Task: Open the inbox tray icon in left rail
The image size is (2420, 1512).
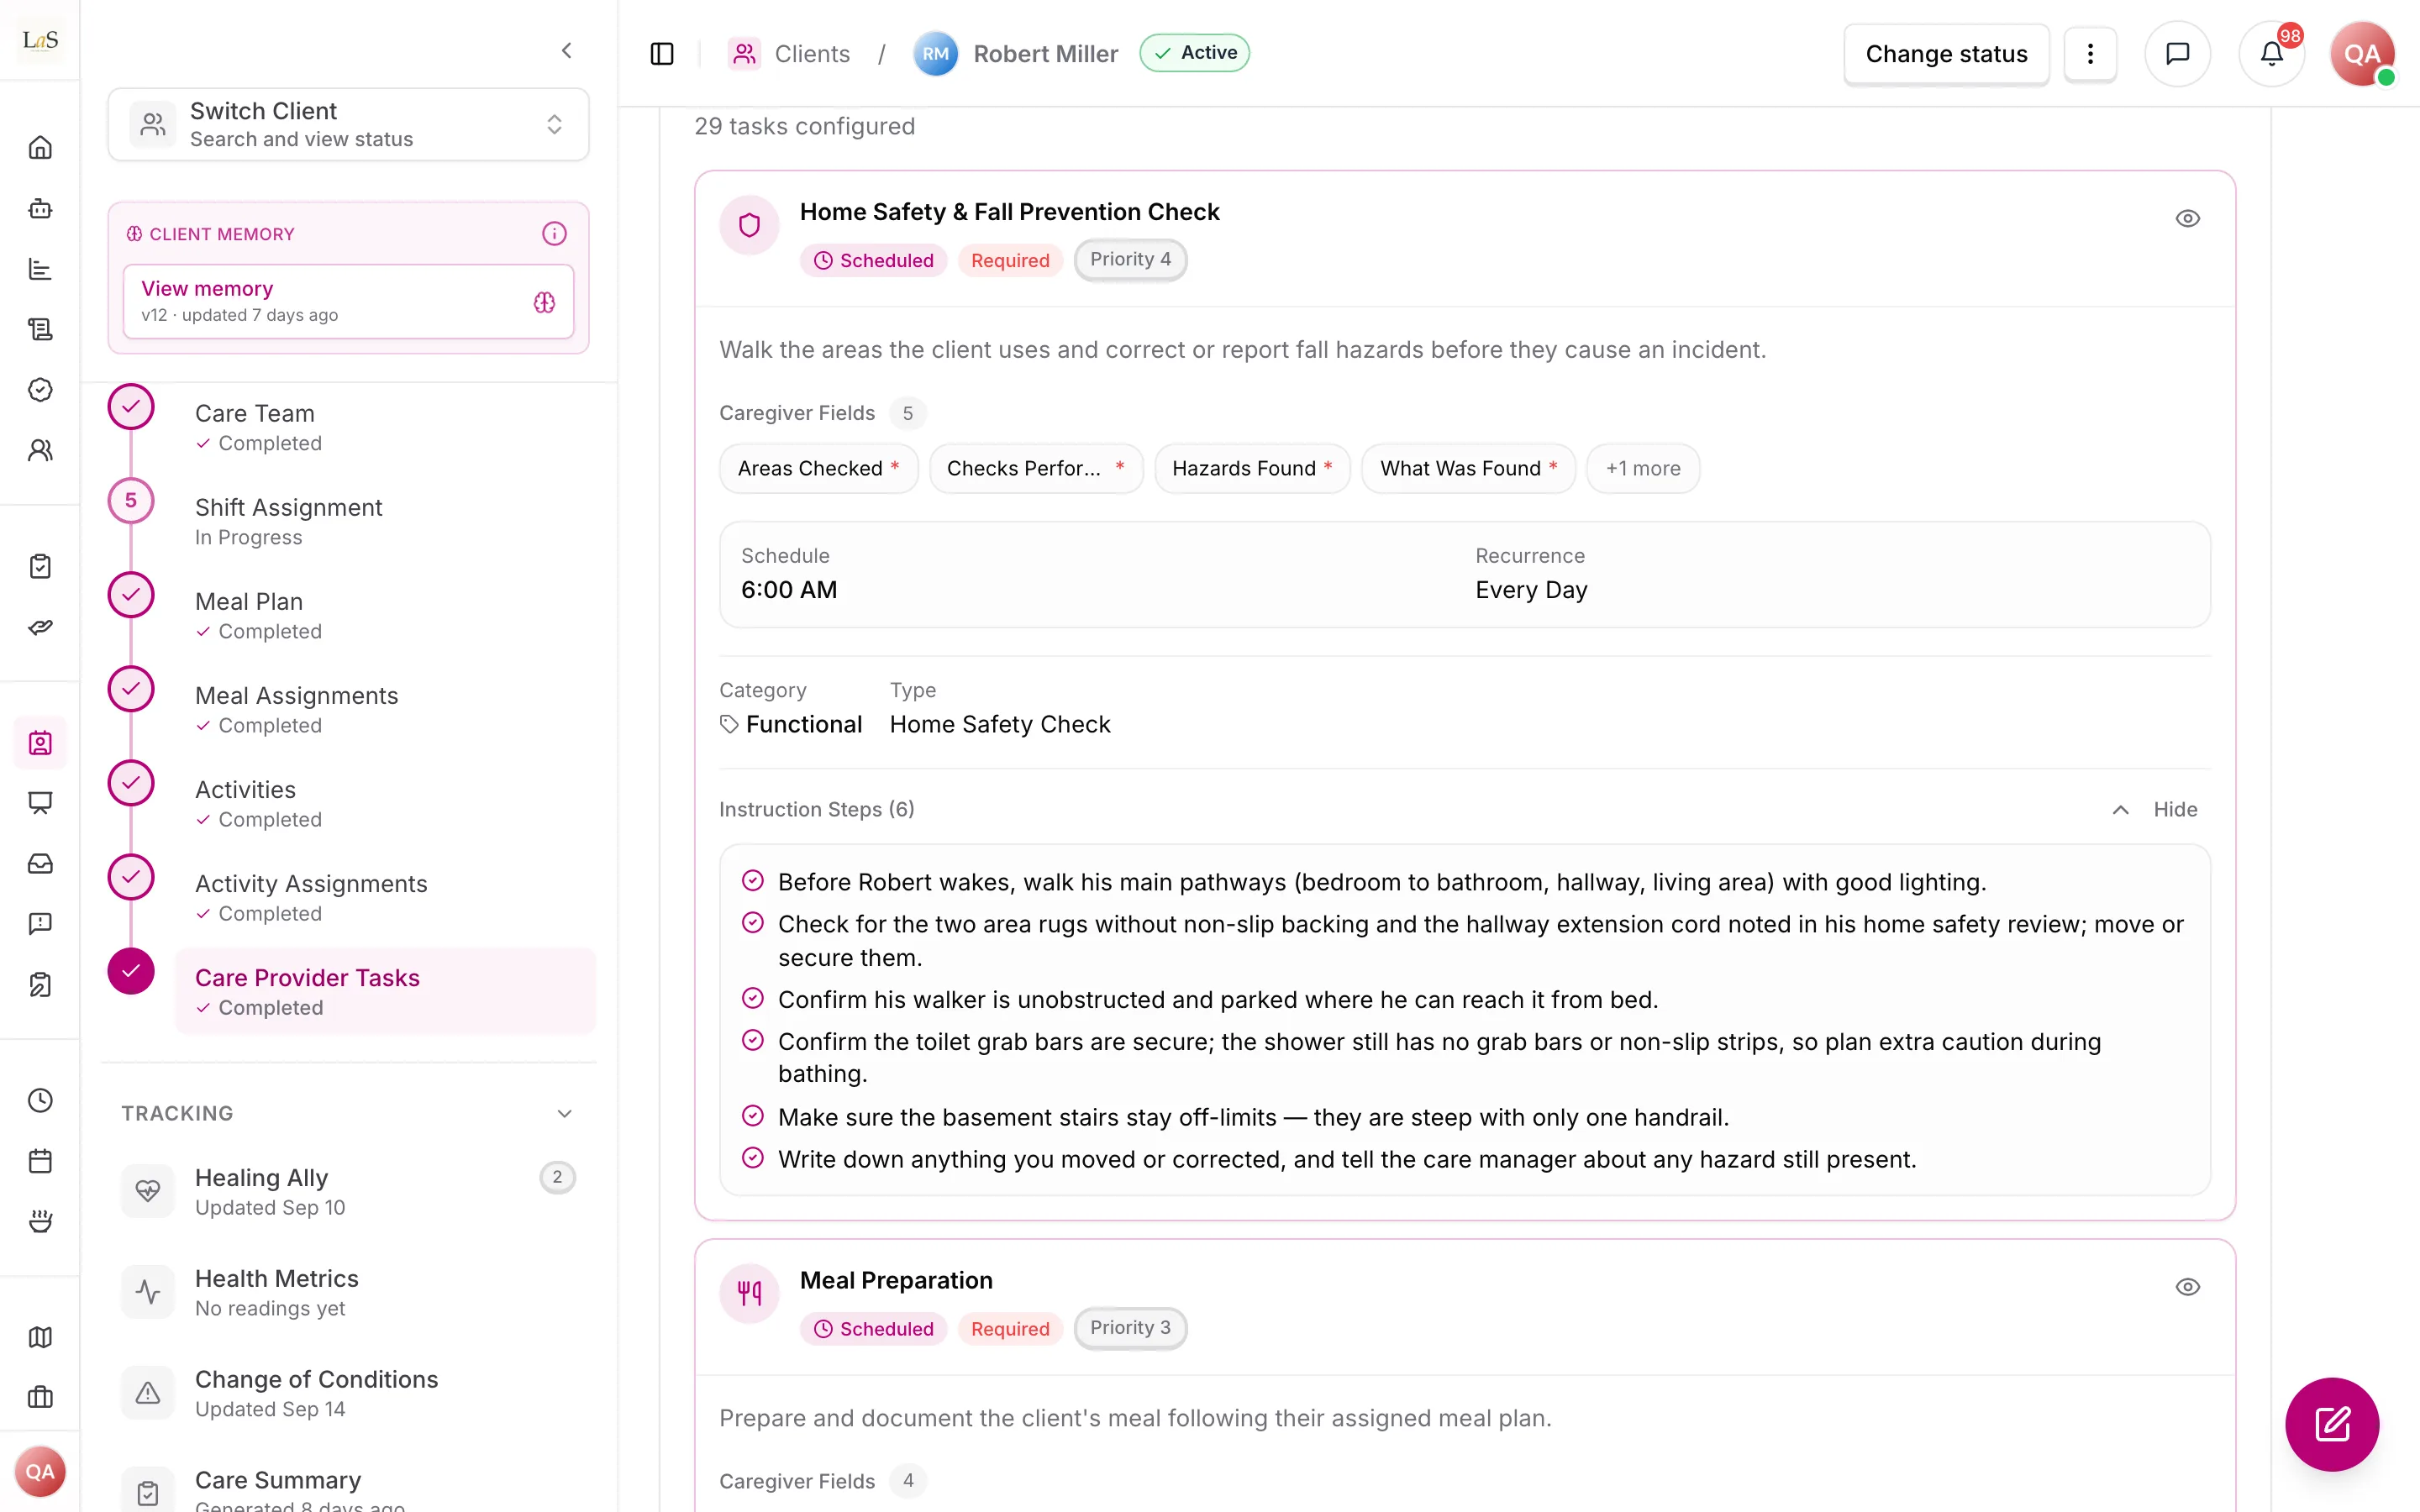Action: tap(40, 863)
